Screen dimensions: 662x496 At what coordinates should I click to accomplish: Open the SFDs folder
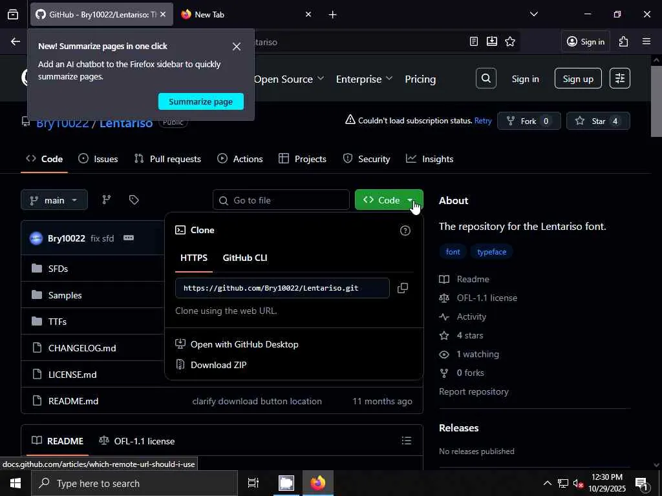[58, 269]
